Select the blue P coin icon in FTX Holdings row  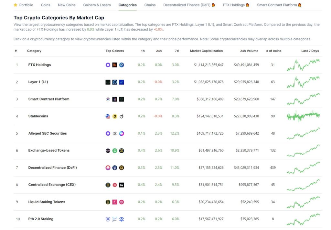tap(122, 65)
